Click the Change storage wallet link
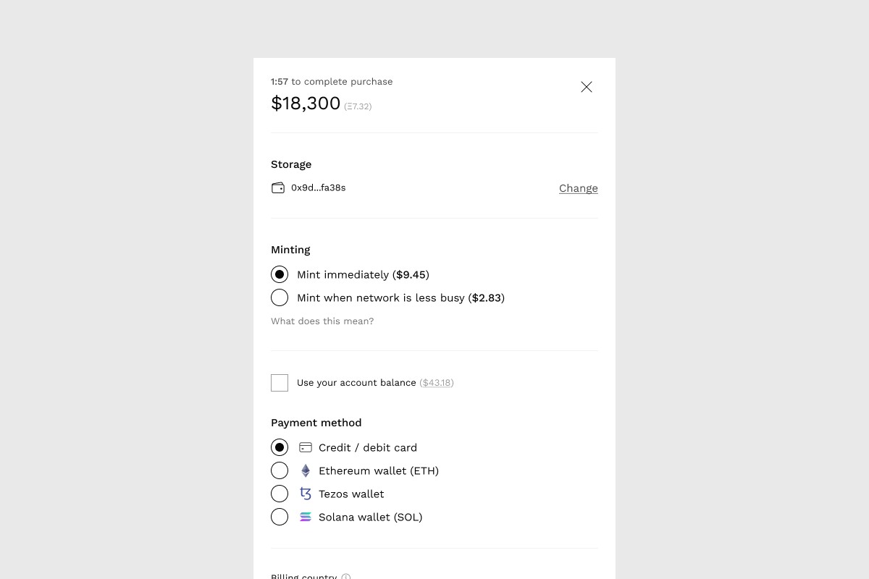Image resolution: width=869 pixels, height=579 pixels. click(x=578, y=188)
